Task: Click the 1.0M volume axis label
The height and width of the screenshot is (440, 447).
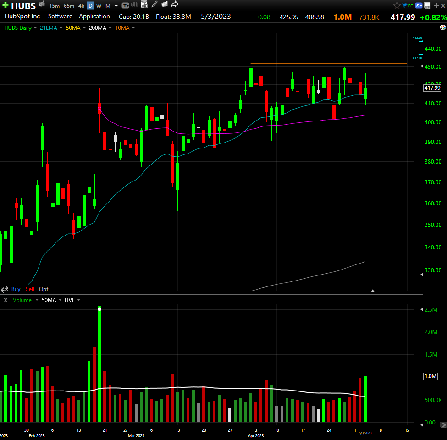Action: pos(430,376)
